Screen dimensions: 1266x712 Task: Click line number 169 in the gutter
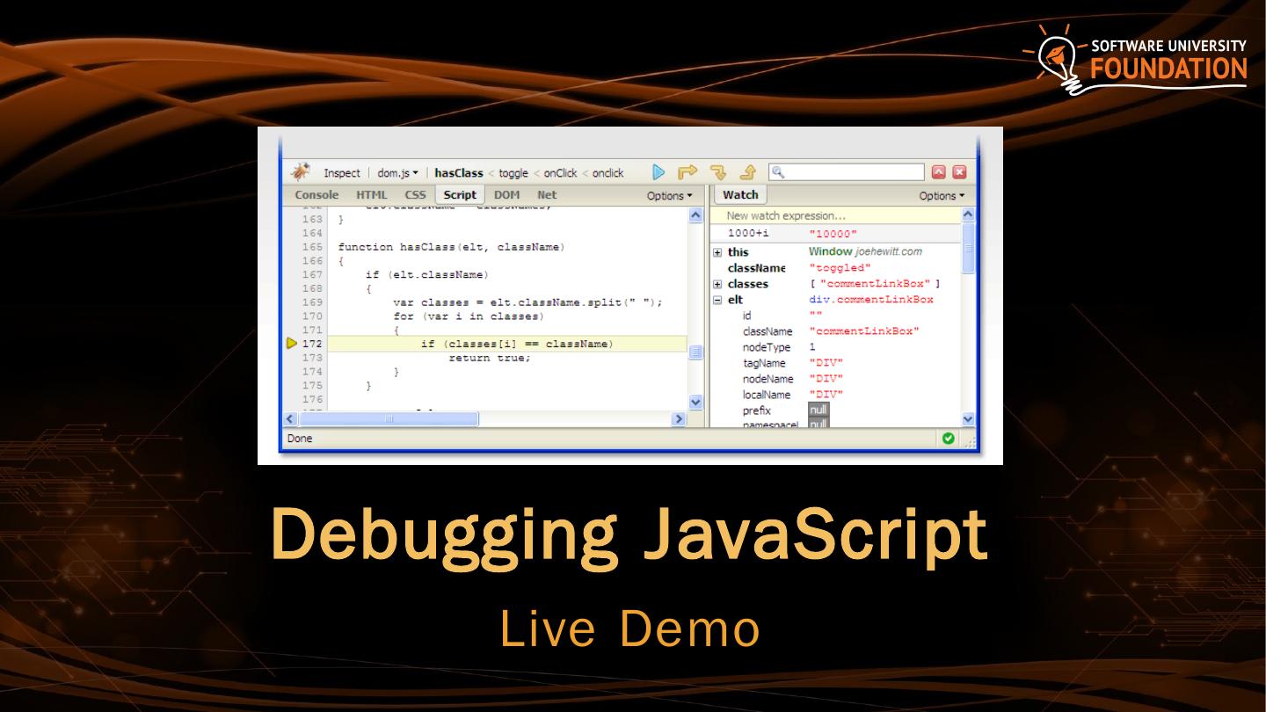click(312, 302)
